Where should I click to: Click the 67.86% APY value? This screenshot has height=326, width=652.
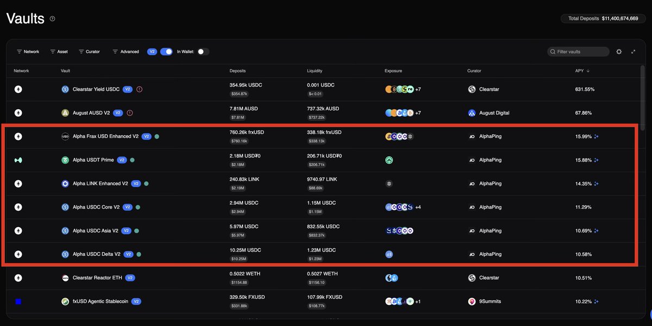pyautogui.click(x=584, y=113)
